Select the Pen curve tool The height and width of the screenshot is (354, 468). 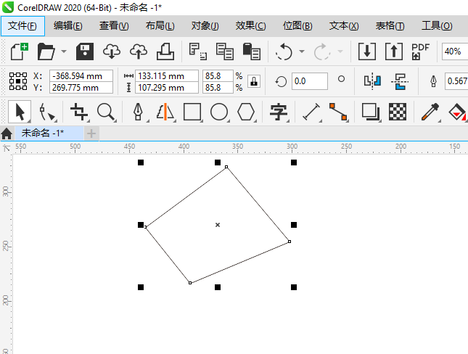coord(138,112)
